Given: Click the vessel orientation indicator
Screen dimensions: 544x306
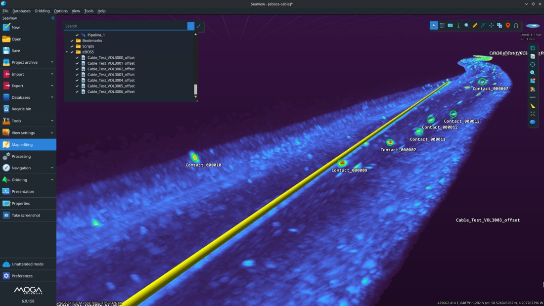Looking at the screenshot, I should [x=533, y=26].
